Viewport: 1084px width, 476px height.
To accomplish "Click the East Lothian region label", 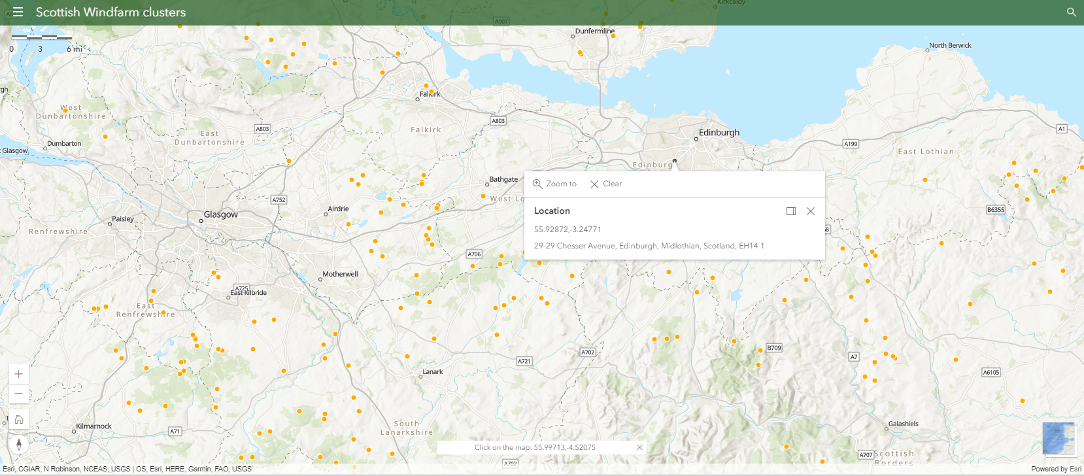I will [926, 151].
